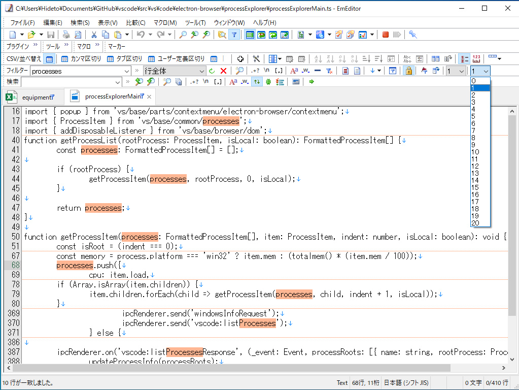Click the green arrow icon on the search toolbar
Screen dimensions: 519x390
pyautogui.click(x=312, y=82)
